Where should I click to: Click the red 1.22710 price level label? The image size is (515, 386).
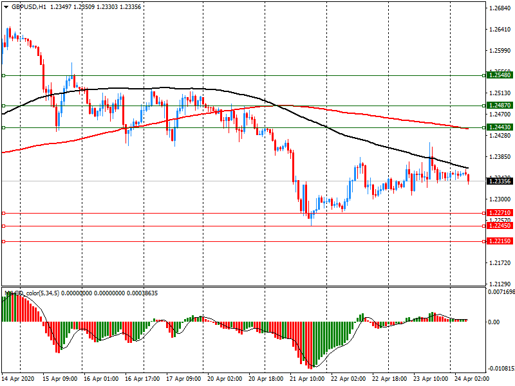coord(500,213)
